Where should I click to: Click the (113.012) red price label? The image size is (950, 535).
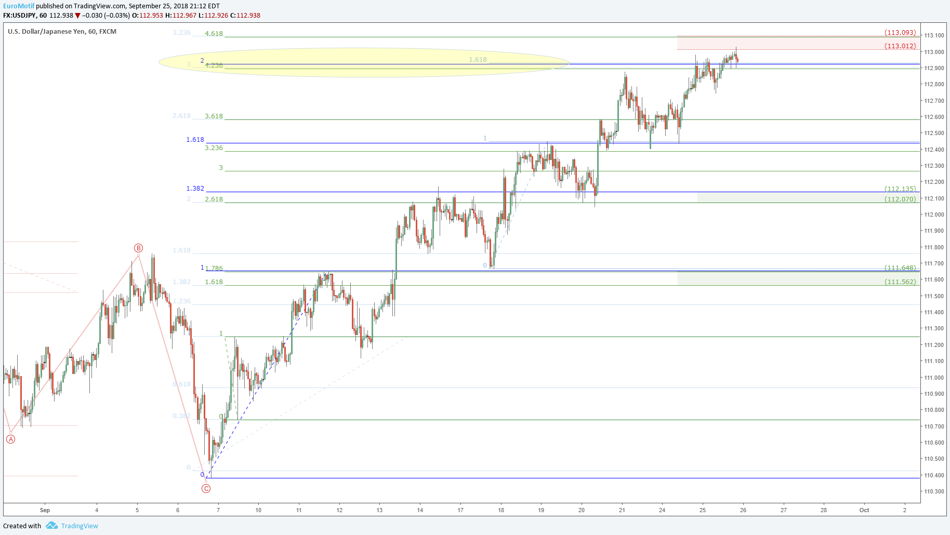(x=901, y=46)
